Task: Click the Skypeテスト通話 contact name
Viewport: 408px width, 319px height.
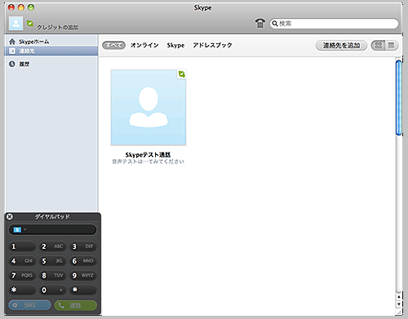Action: (148, 155)
